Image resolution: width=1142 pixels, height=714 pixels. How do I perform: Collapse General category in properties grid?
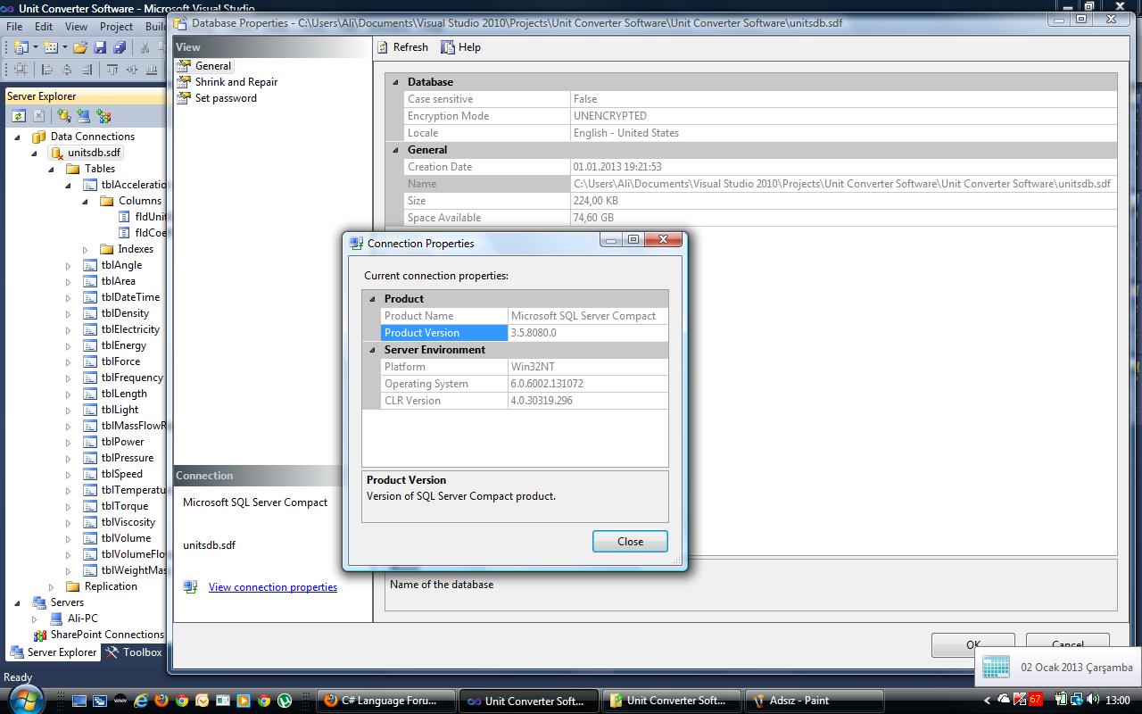pos(396,150)
